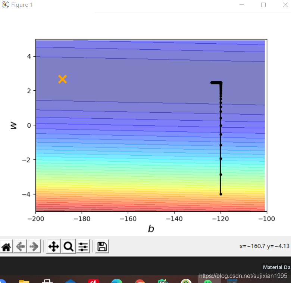The height and width of the screenshot is (283, 291).
Task: Open PyCharm from the taskbar
Action: tap(163, 281)
